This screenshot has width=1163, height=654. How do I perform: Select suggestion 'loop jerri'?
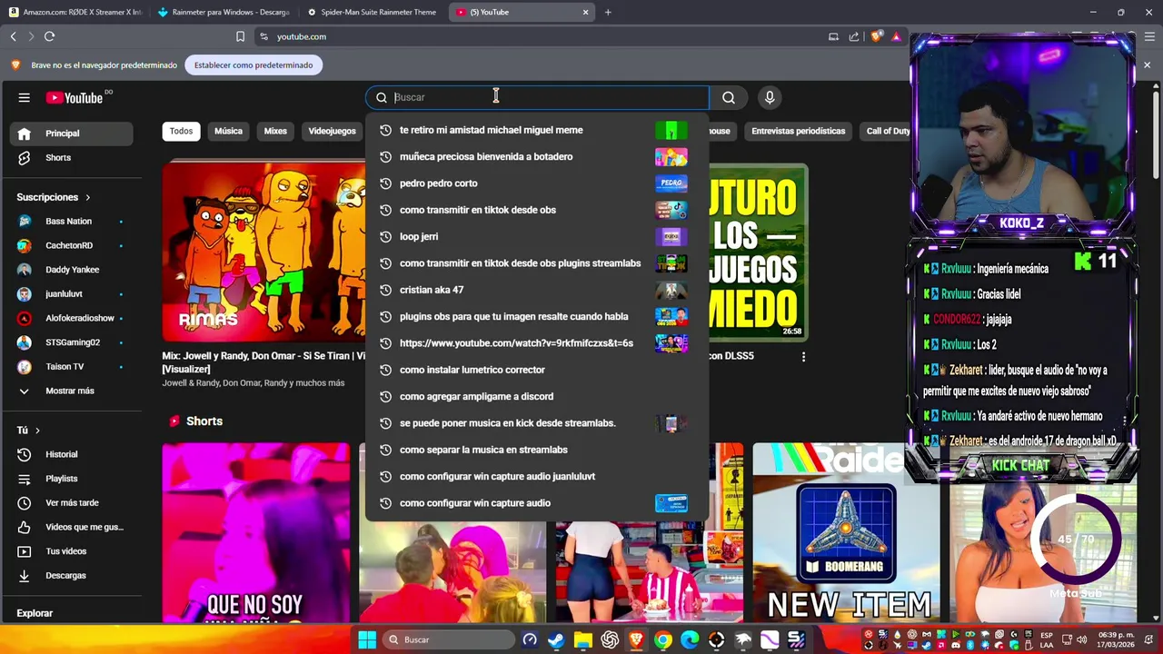[x=537, y=236]
